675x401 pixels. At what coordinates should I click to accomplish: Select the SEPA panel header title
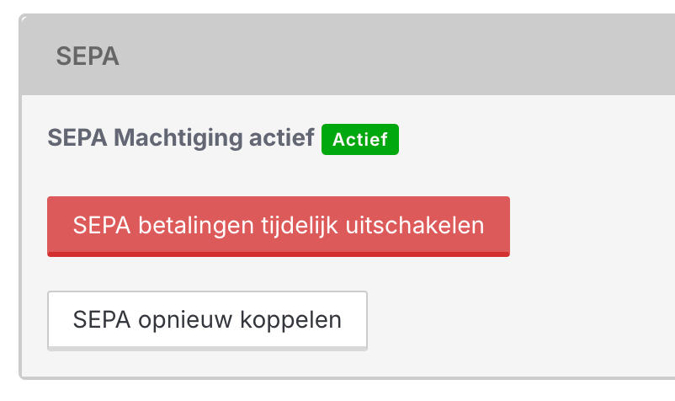(88, 56)
